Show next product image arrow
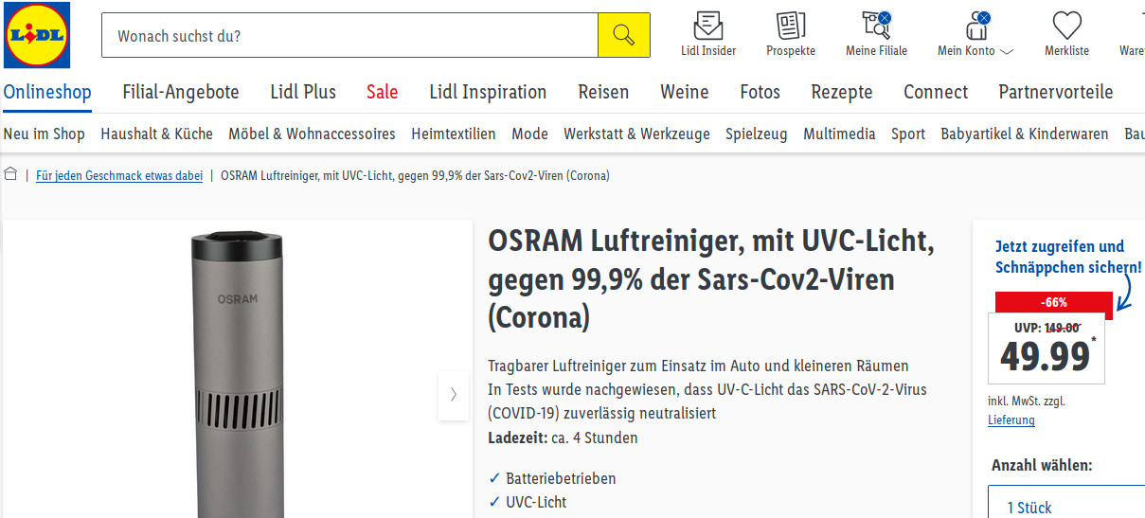 click(x=453, y=395)
